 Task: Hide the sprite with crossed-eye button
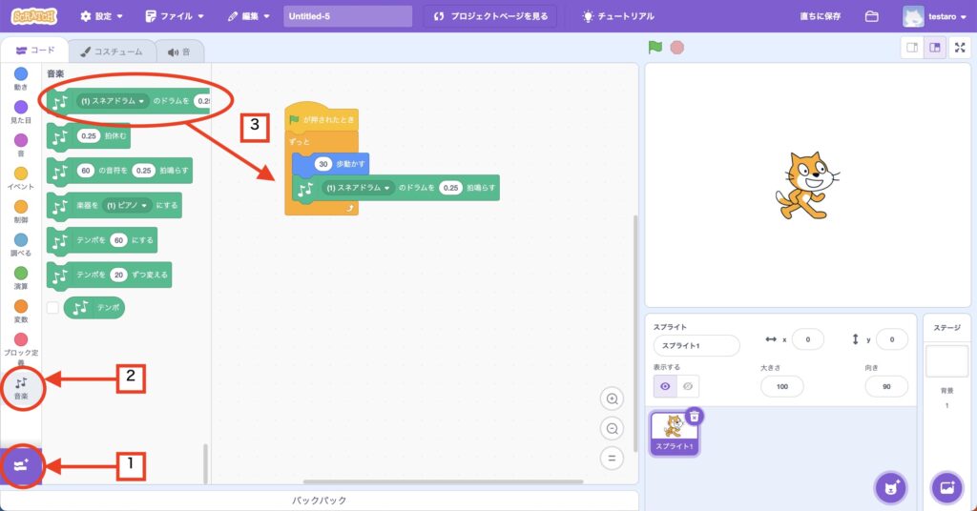688,386
